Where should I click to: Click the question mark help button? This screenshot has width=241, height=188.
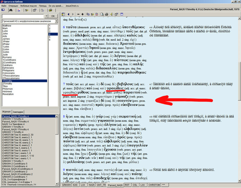[x=46, y=16]
